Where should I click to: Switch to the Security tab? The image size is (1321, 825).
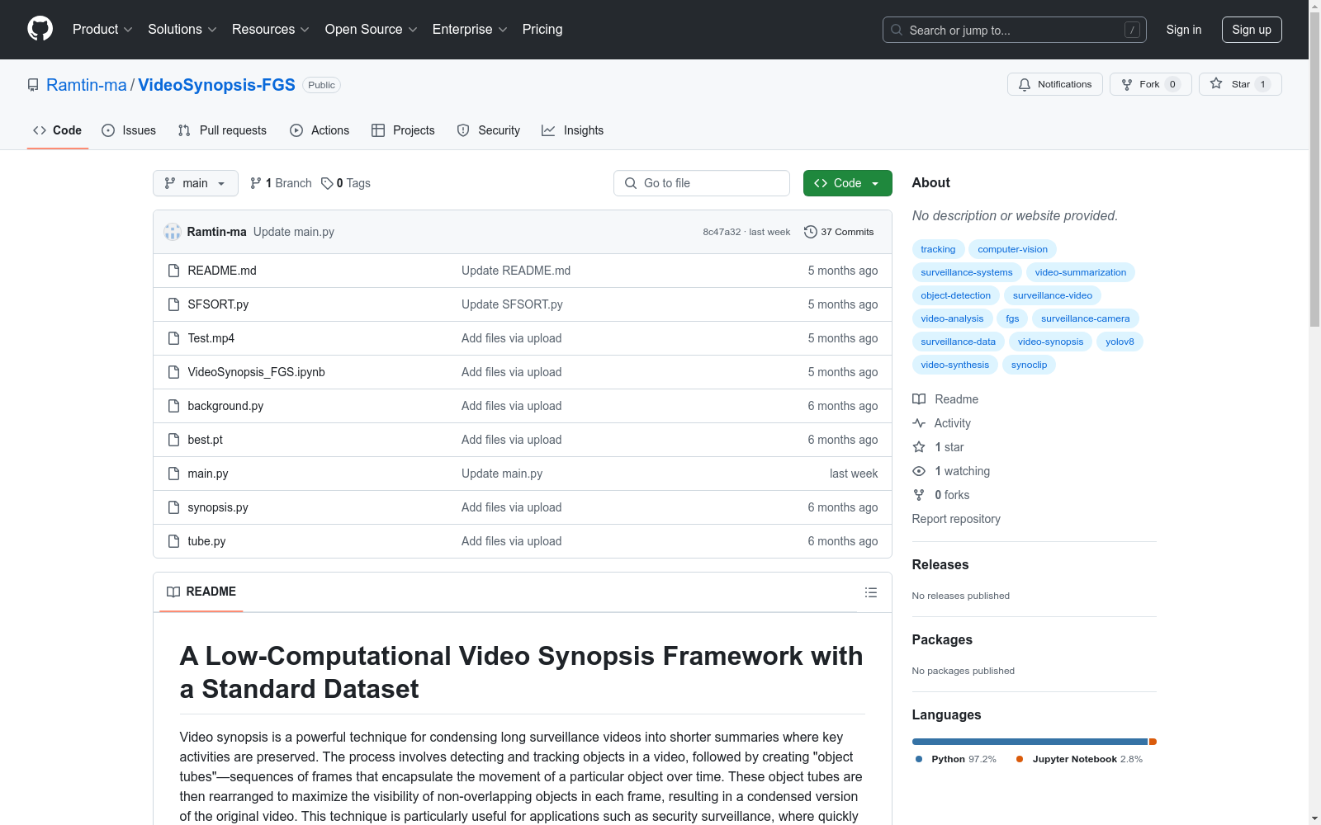pyautogui.click(x=489, y=130)
